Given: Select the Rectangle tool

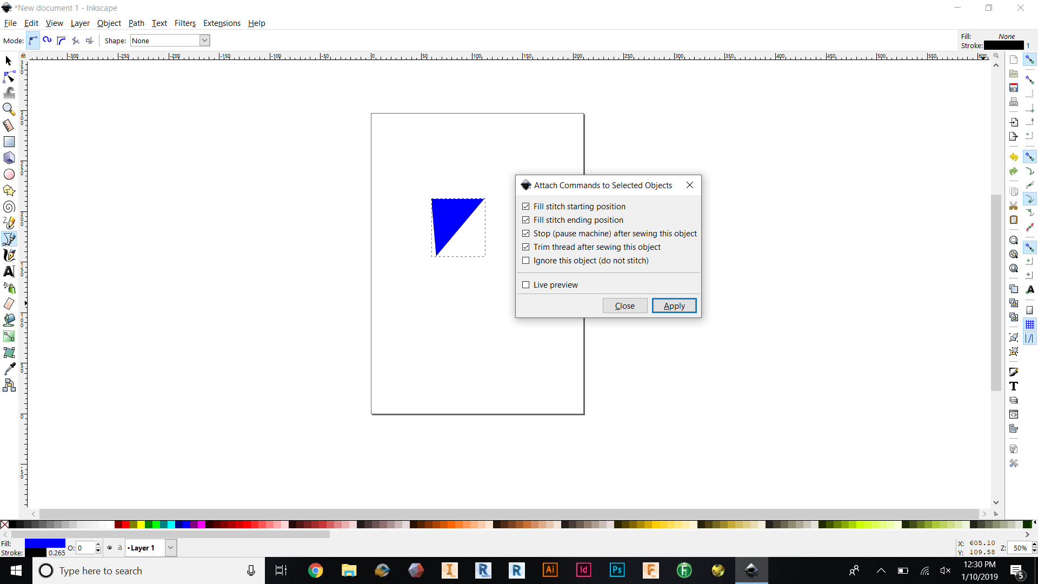Looking at the screenshot, I should (9, 142).
